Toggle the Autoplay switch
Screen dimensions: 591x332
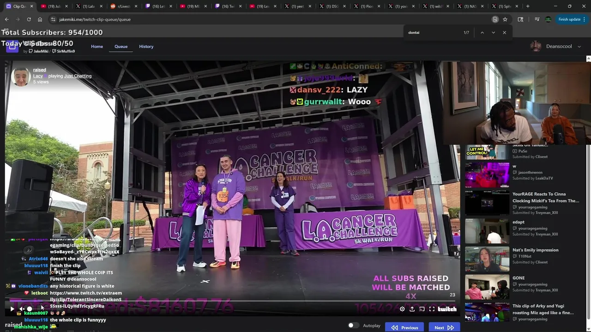click(x=353, y=326)
